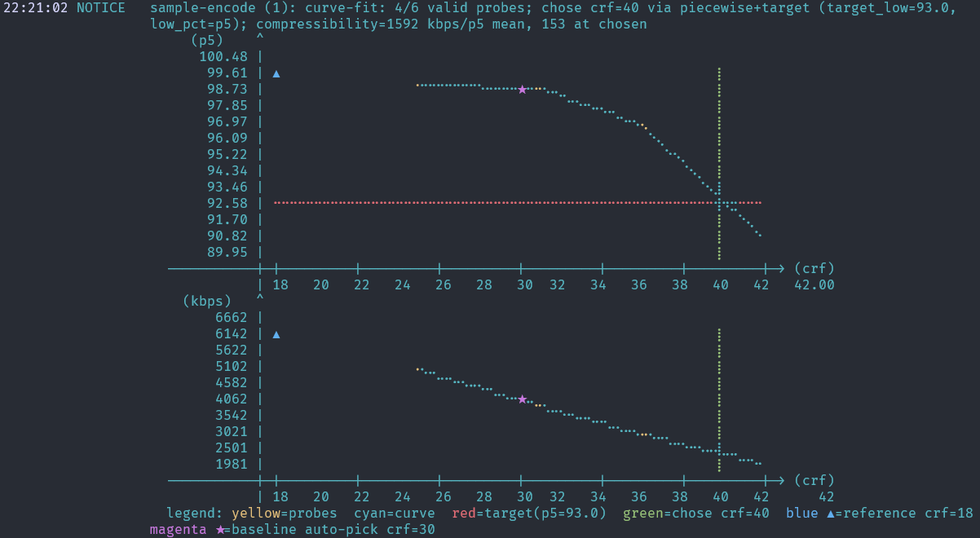Click the (crf) label of the p5 chart
Screen dimensions: 980x538
(x=814, y=268)
